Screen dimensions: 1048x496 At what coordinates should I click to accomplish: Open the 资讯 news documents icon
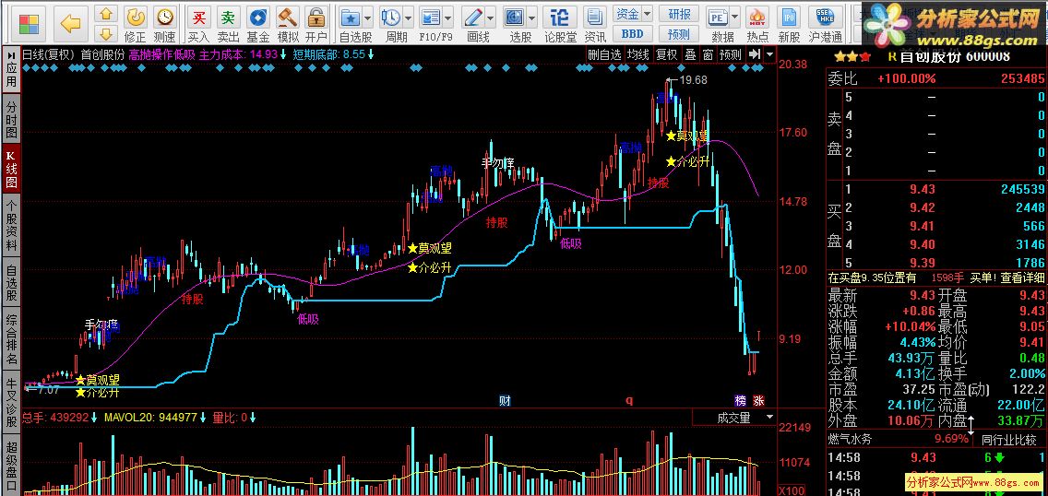595,18
